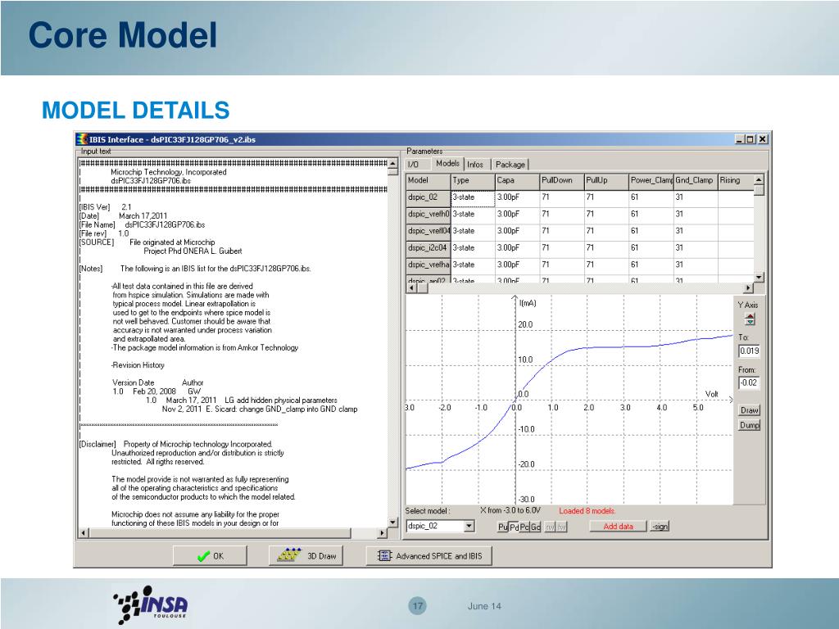Click the Y Axis From value field
The width and height of the screenshot is (839, 629).
(749, 382)
